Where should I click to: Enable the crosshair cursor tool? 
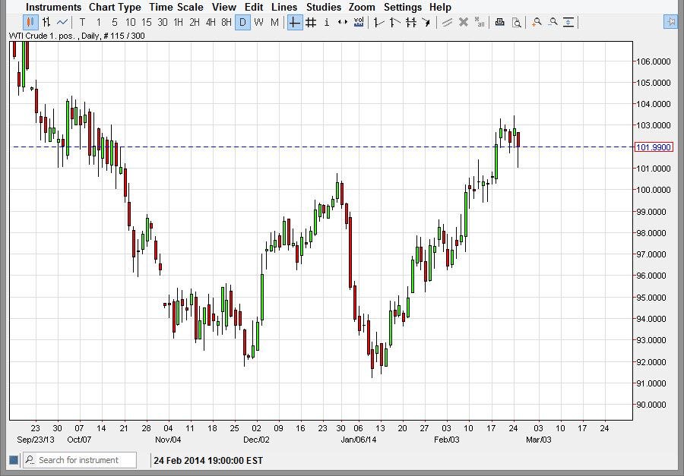point(293,23)
